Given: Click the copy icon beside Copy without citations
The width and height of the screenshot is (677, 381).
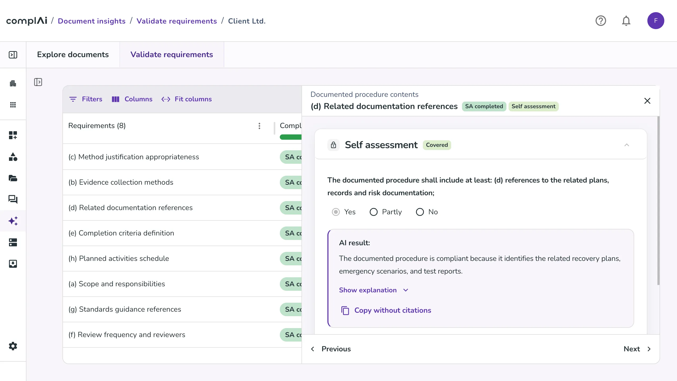Looking at the screenshot, I should click(345, 310).
